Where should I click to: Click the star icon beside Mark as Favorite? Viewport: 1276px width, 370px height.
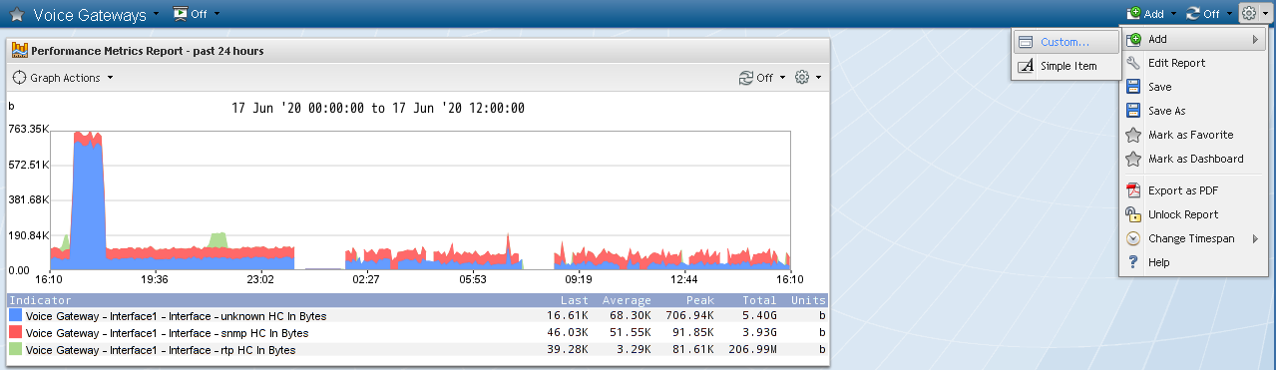pyautogui.click(x=1132, y=135)
